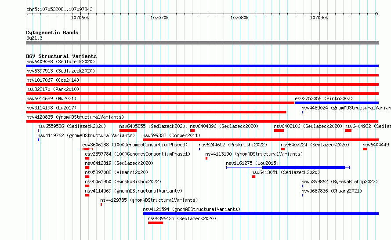Select the nsv4121594 gnomAD variant label

(x=192, y=209)
